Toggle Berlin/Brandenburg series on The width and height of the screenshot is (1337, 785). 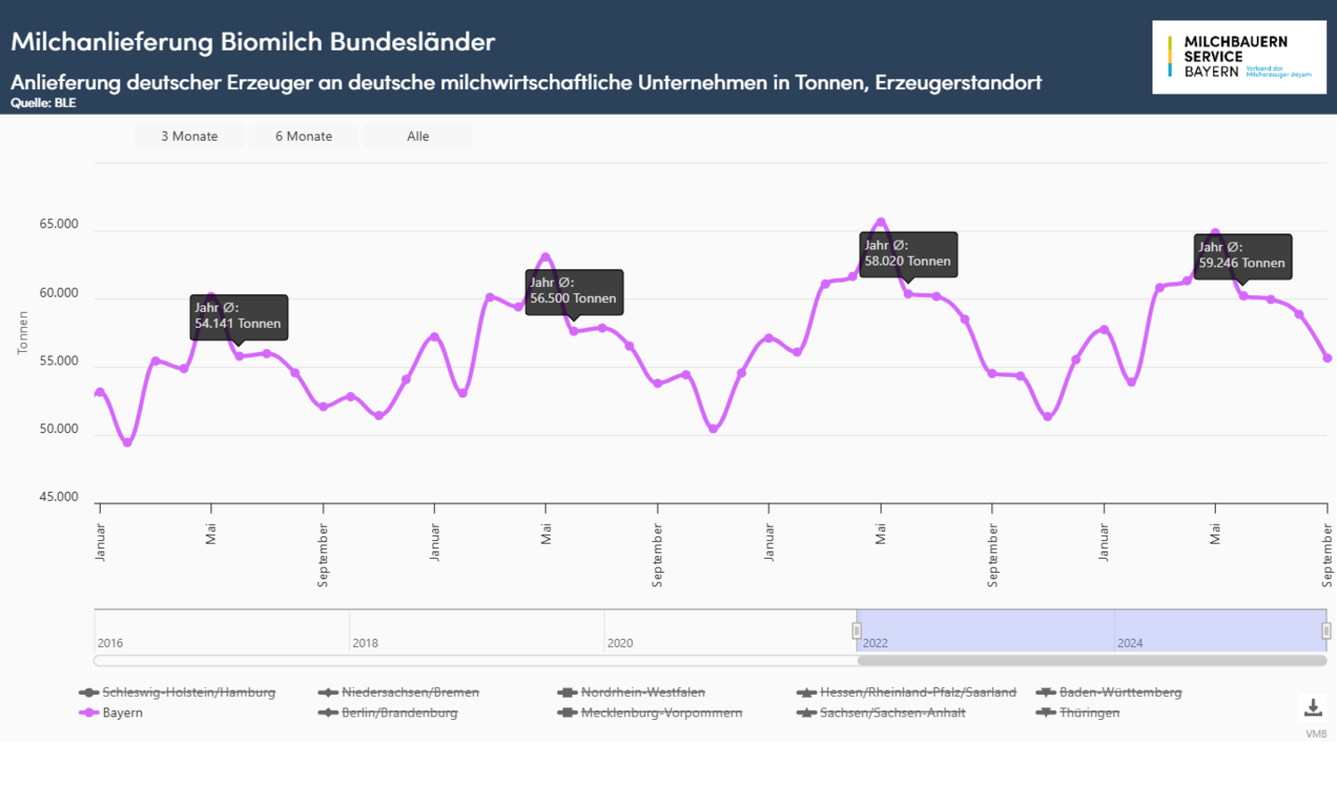(x=399, y=713)
